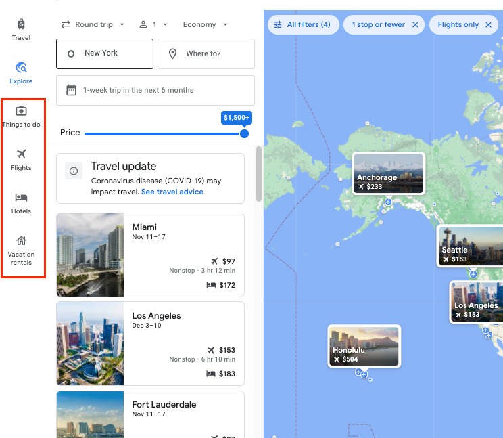Click Miami hotel price $172
Viewport: 503px width, 438px height.
[227, 285]
